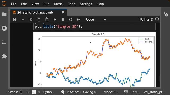This screenshot has height=95, width=170.
Task: Switch kernel via Python 3 label
Action: tap(146, 20)
